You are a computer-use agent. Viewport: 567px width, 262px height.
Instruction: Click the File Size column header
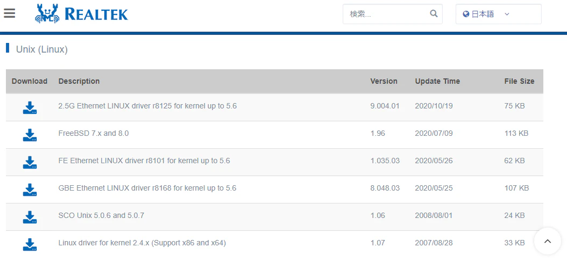[519, 81]
